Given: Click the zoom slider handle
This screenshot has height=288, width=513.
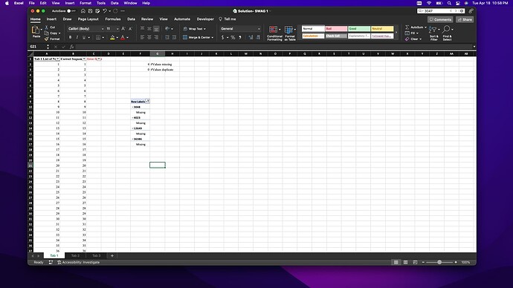Looking at the screenshot, I should pos(439,262).
